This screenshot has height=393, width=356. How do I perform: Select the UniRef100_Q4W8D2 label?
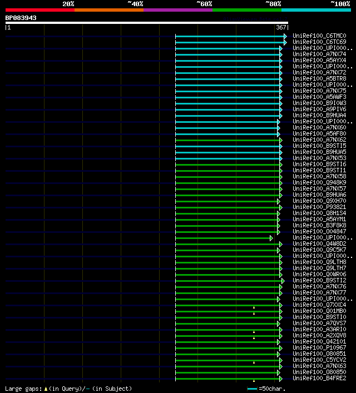[x=319, y=243]
